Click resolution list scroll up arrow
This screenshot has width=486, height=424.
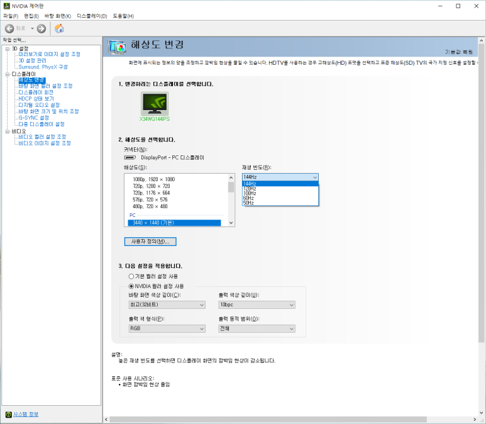(x=231, y=178)
